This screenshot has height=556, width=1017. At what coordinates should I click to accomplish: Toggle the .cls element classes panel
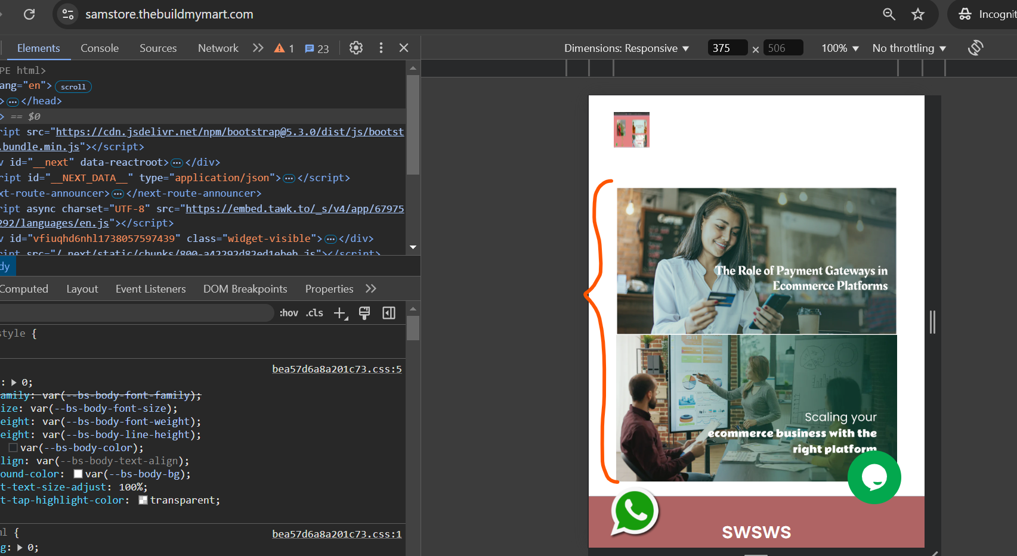(x=314, y=313)
